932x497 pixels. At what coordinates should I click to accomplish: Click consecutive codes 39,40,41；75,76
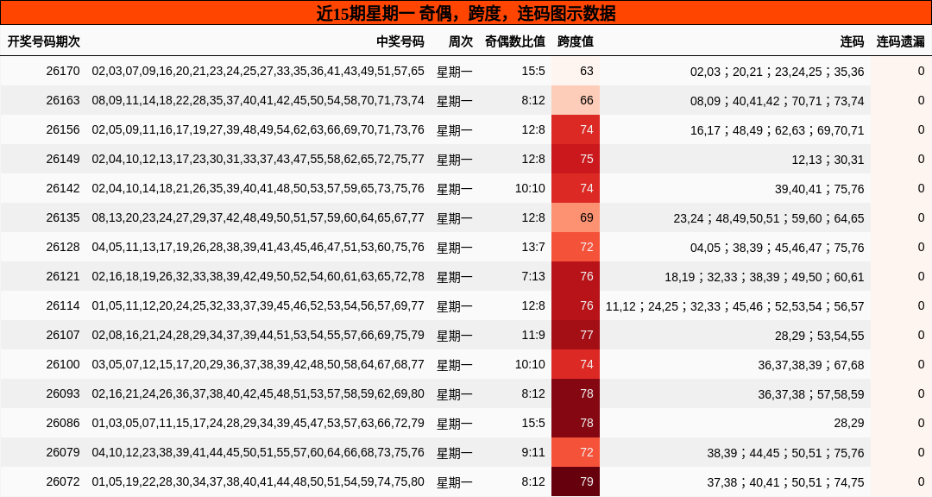coord(819,189)
